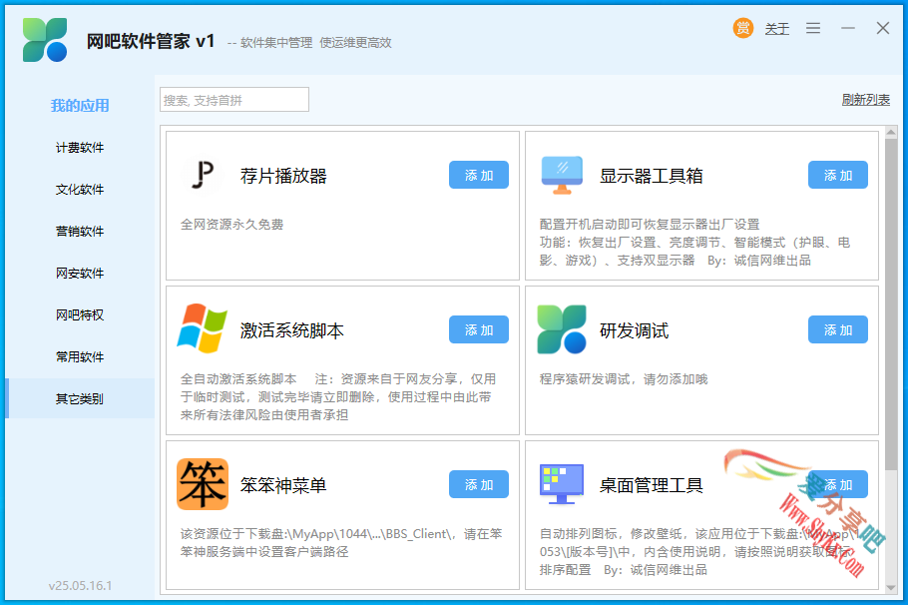Click the 笨笨神菜单 title text
Image resolution: width=908 pixels, height=605 pixels.
coord(283,485)
